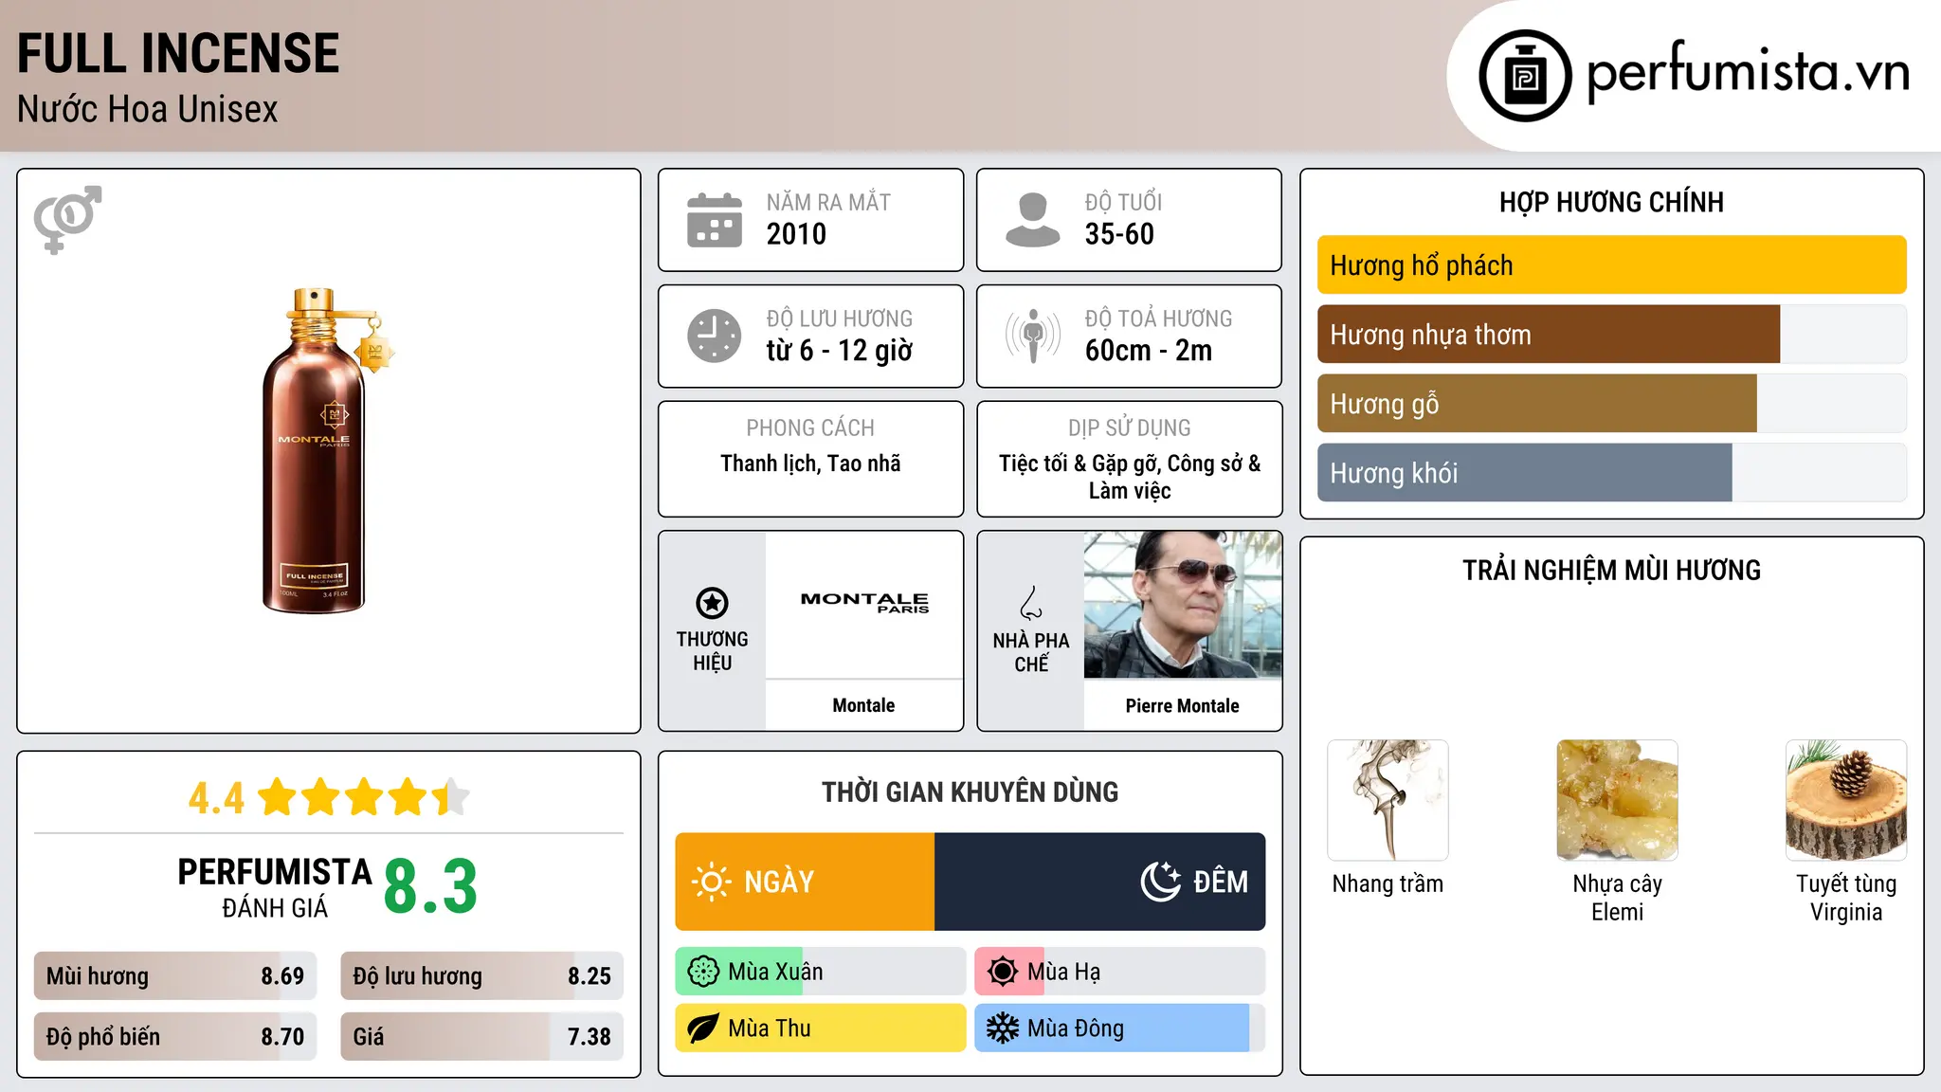Click the launch year value 2010
The height and width of the screenshot is (1092, 1941).
pos(796,234)
